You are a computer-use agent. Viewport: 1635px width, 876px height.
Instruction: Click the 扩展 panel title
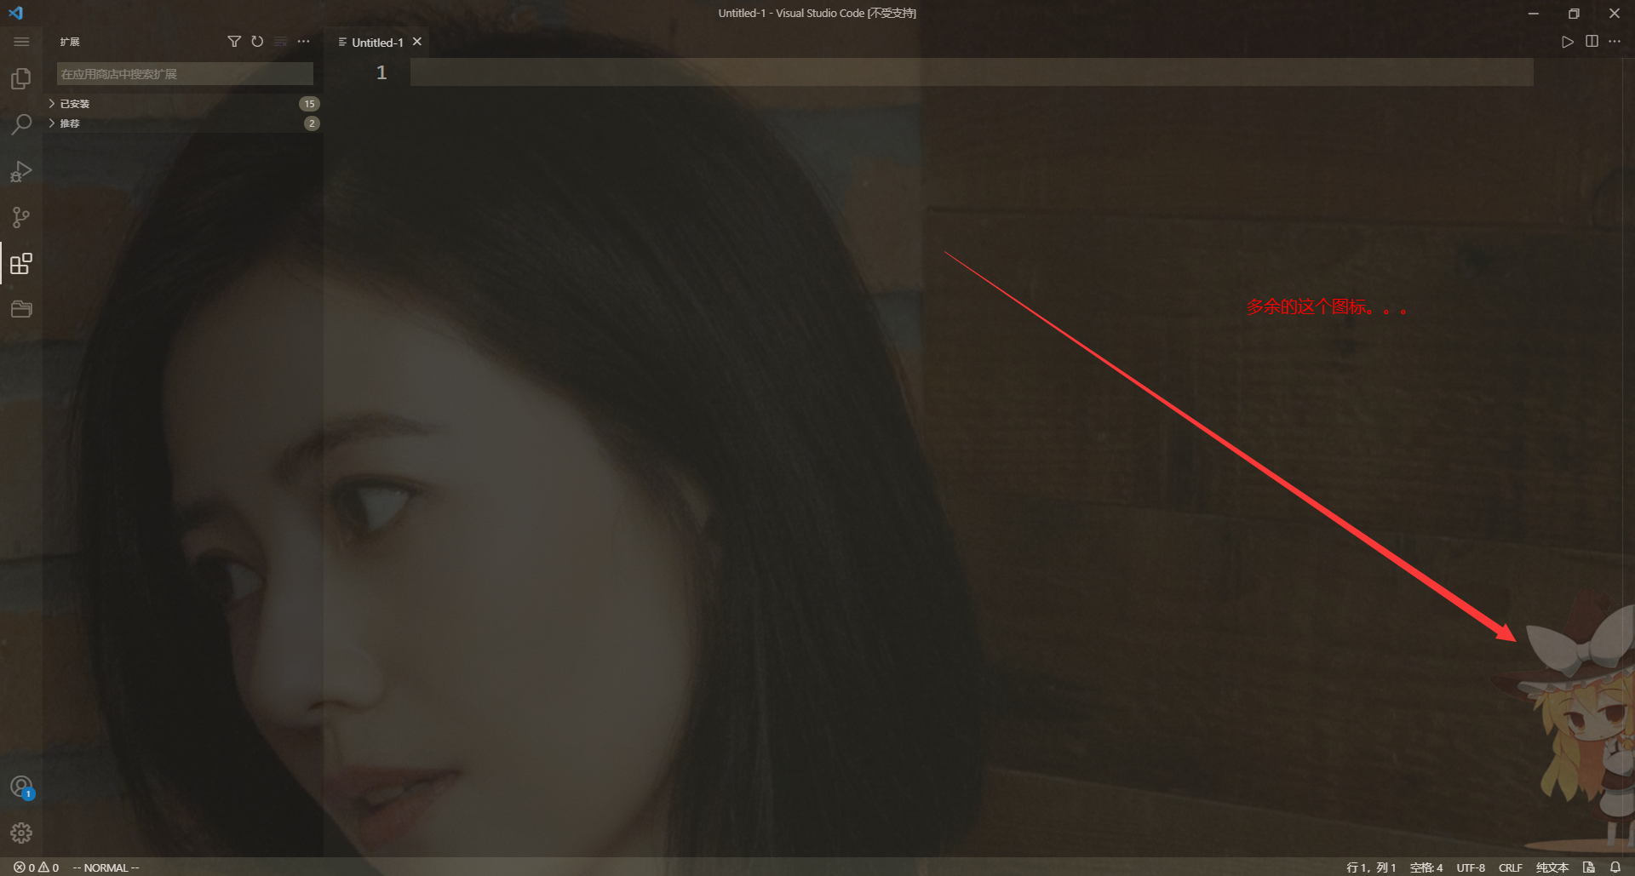pyautogui.click(x=70, y=42)
